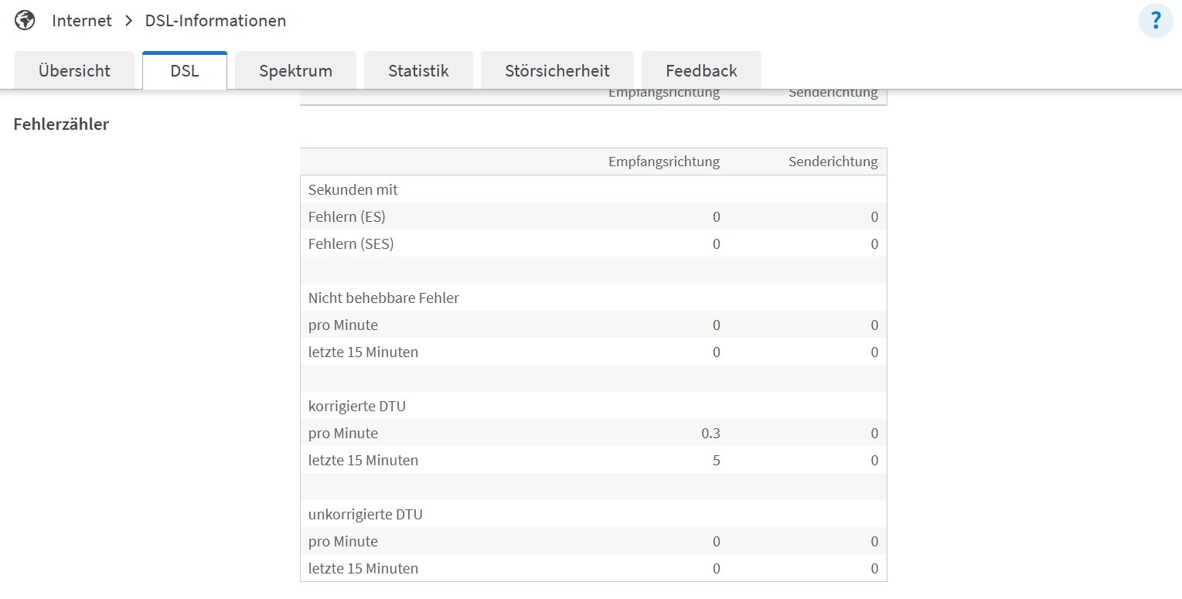Select the Sekunden mit row label

(353, 189)
